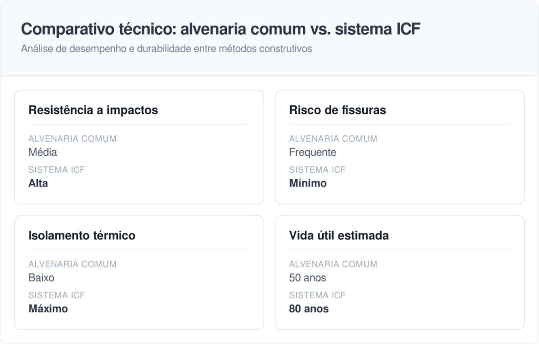Image resolution: width=539 pixels, height=344 pixels.
Task: Click the 'Vida útil estimada' card heading
Action: [x=339, y=235]
